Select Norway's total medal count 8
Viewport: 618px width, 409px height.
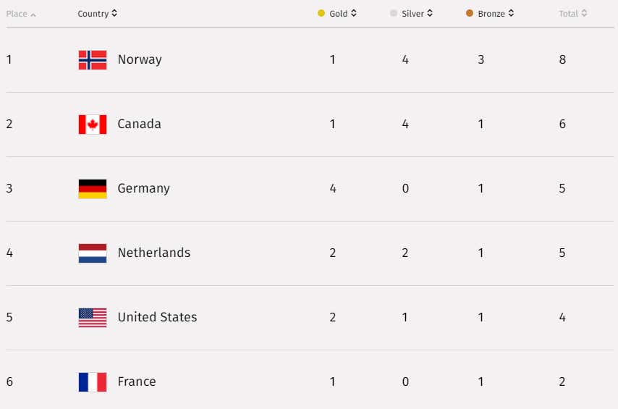pyautogui.click(x=562, y=59)
